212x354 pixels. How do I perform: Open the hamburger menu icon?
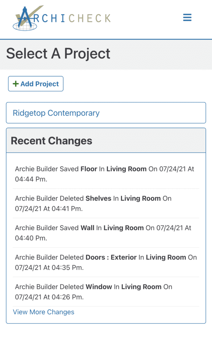[187, 18]
